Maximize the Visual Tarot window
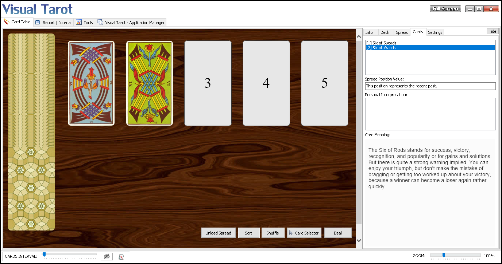The height and width of the screenshot is (264, 502). (x=479, y=9)
